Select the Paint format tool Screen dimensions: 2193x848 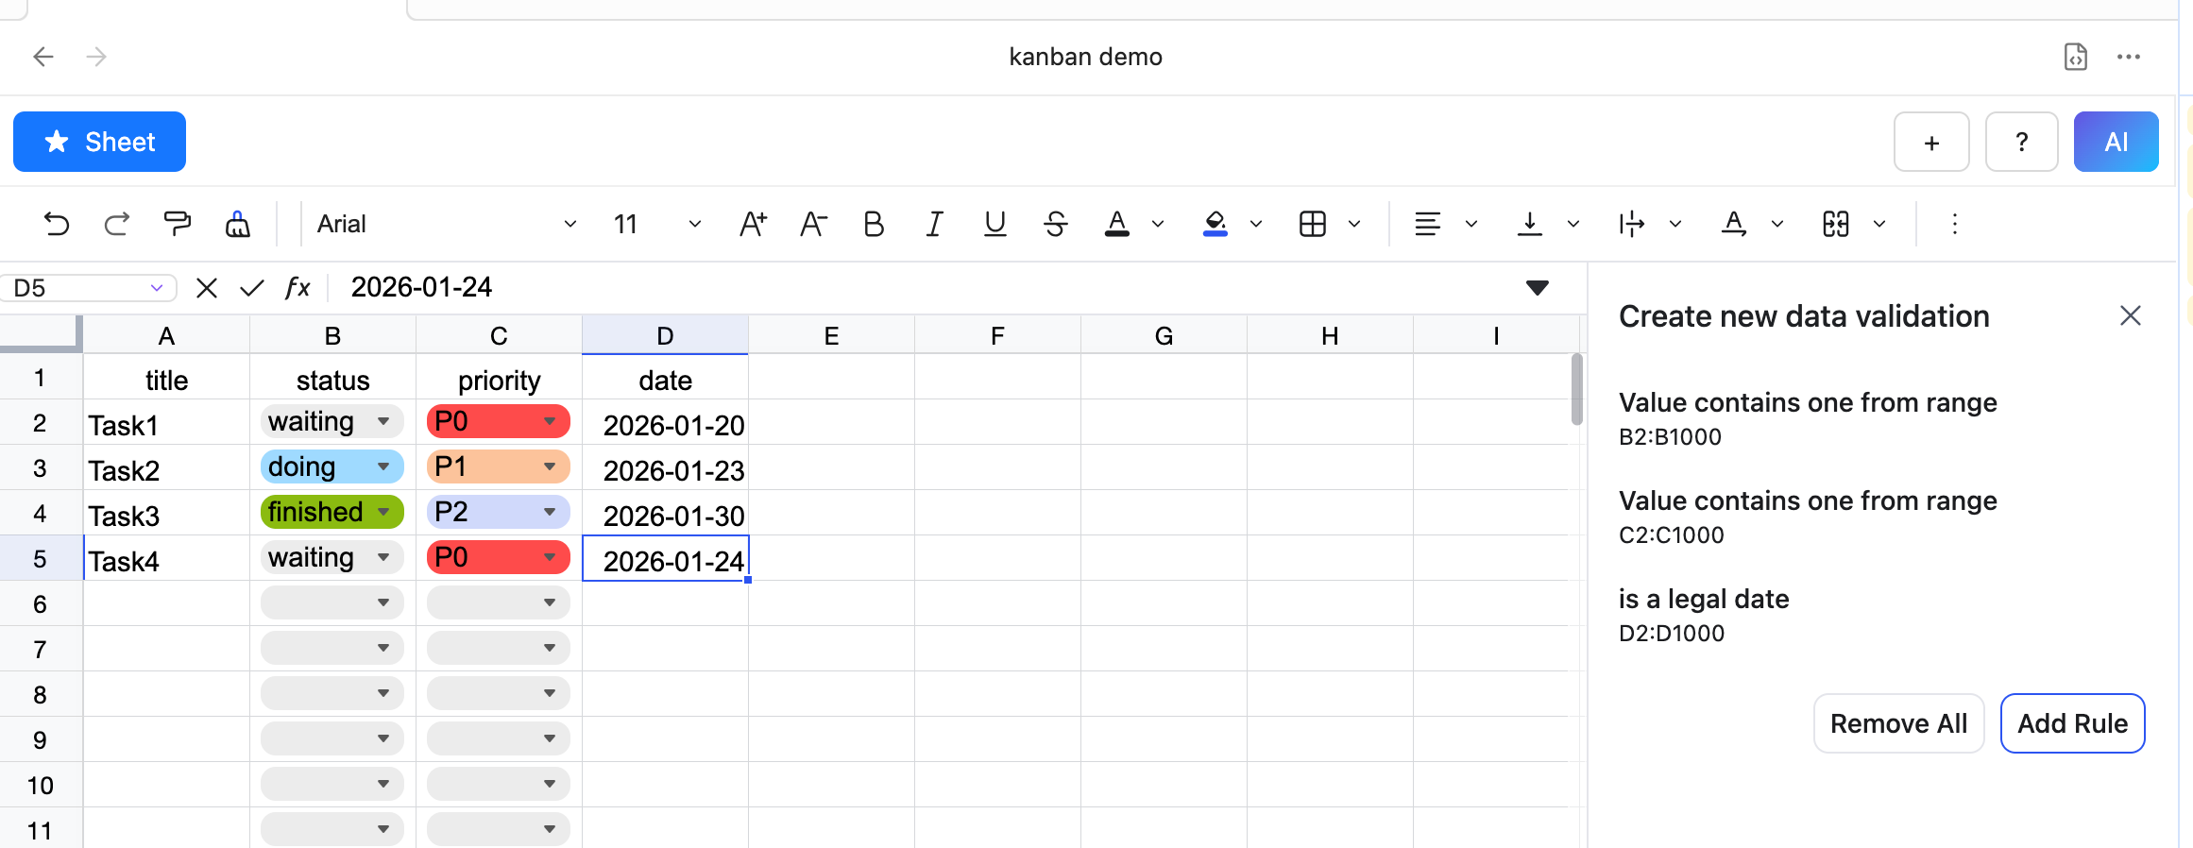pyautogui.click(x=178, y=224)
